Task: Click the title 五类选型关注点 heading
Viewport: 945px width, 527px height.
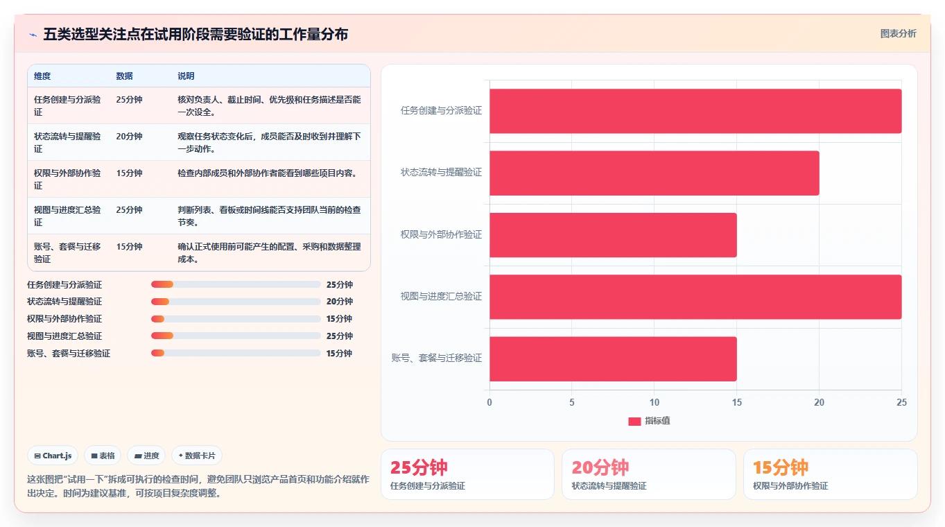Action: (x=196, y=34)
